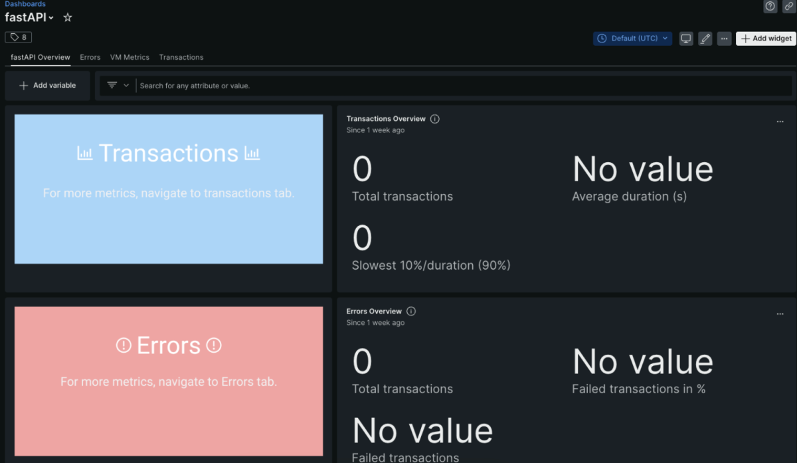Copy the dashboard permalink icon

coord(789,6)
